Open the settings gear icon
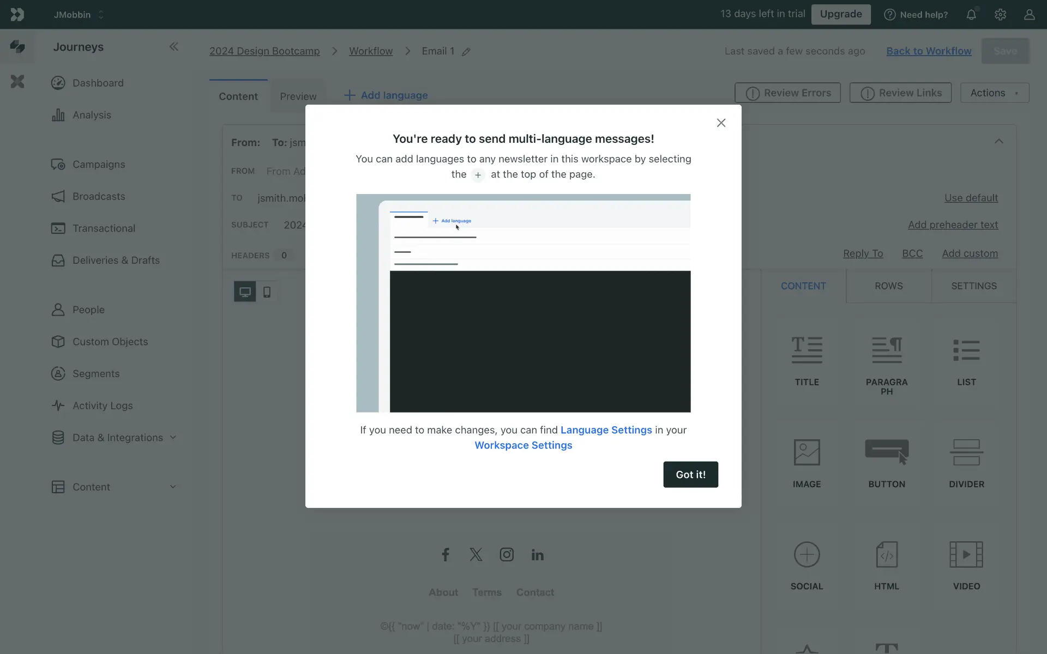Image resolution: width=1047 pixels, height=654 pixels. tap(1000, 15)
